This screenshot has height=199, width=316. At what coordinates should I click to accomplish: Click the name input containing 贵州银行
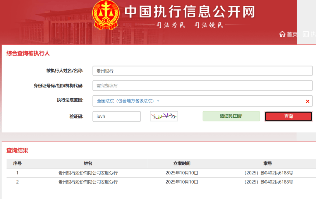point(202,71)
